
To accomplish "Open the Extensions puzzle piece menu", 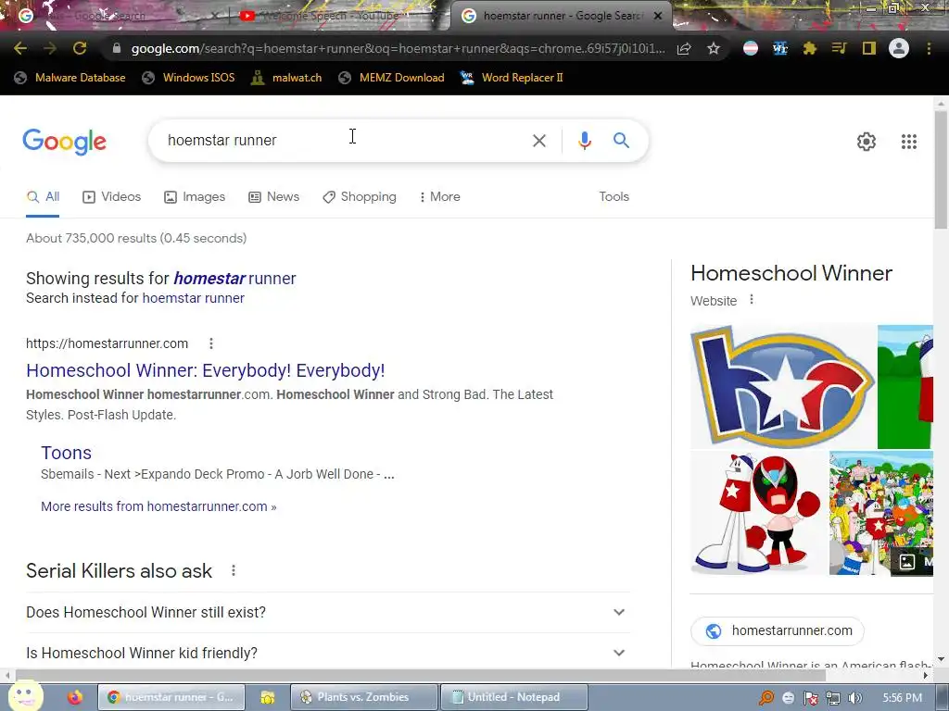I will pos(809,48).
